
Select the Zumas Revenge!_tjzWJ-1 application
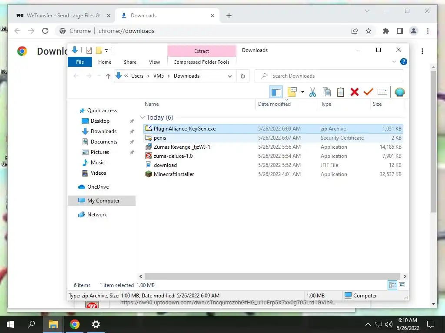[x=273, y=147]
